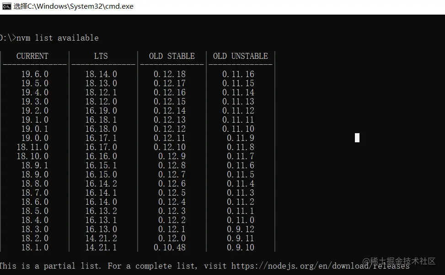The height and width of the screenshot is (275, 445).
Task: Click LTS version 16.13.0
Action: pos(101,229)
